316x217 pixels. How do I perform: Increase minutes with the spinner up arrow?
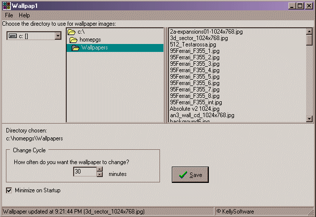[100, 169]
